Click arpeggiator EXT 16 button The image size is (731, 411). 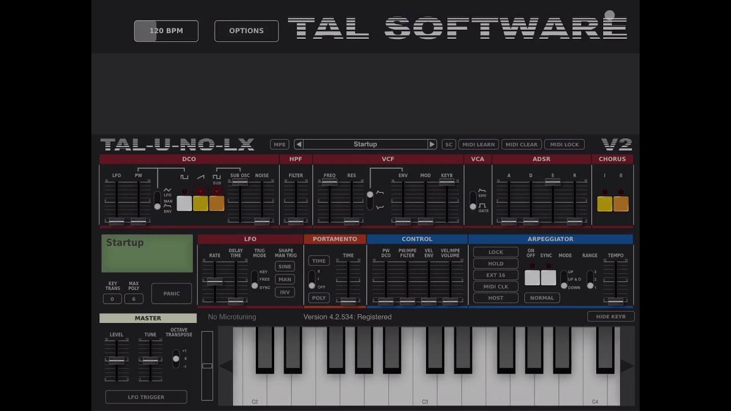(x=496, y=275)
